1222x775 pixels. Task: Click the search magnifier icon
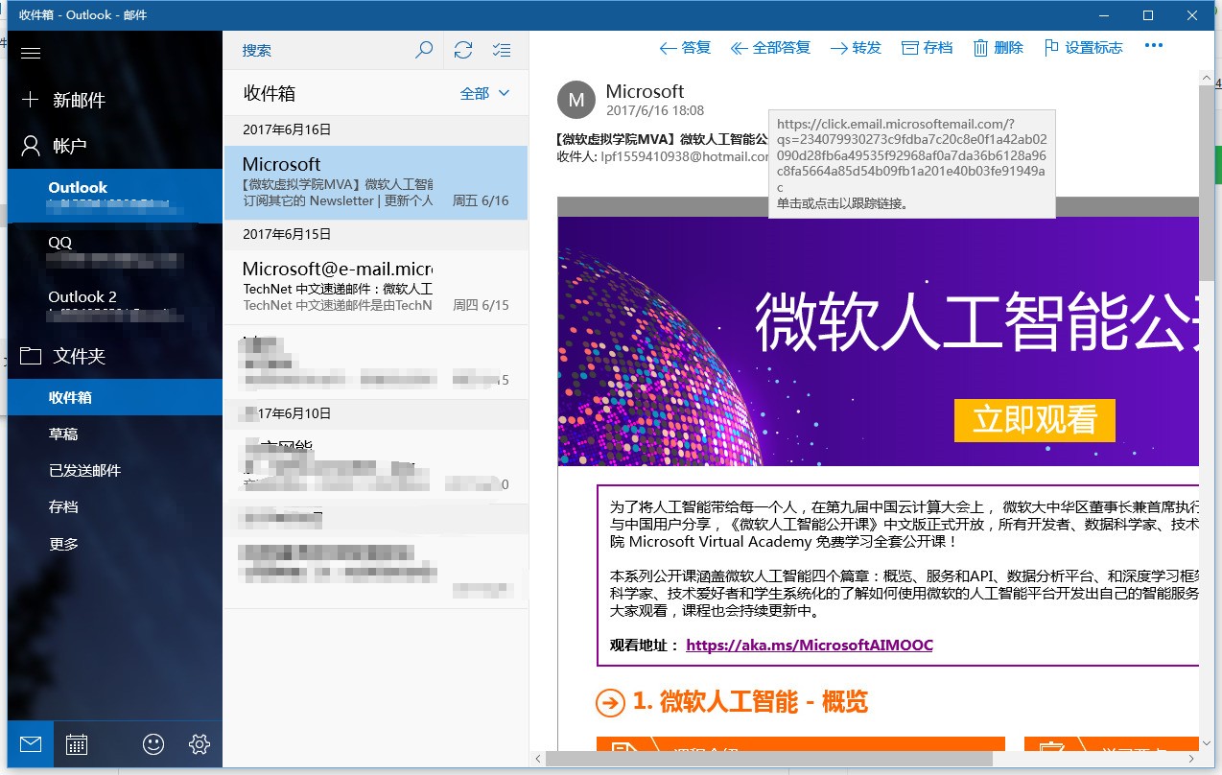click(422, 49)
